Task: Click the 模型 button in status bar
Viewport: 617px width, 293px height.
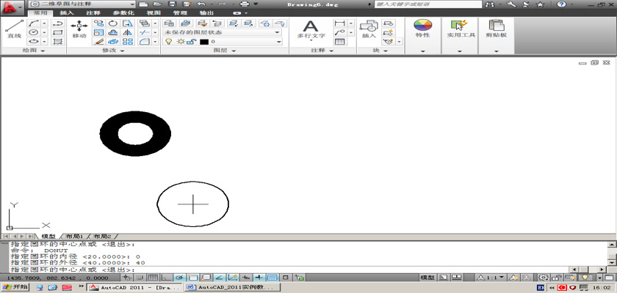Action: click(427, 278)
